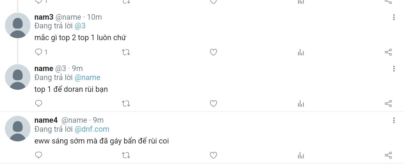404x164 pixels.
Task: Open the @dnf.com mention link
Action: (92, 129)
